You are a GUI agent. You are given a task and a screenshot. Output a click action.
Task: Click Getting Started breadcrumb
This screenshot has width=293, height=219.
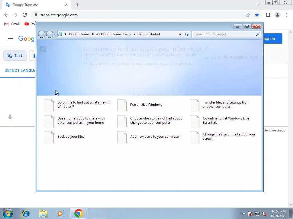tap(149, 34)
